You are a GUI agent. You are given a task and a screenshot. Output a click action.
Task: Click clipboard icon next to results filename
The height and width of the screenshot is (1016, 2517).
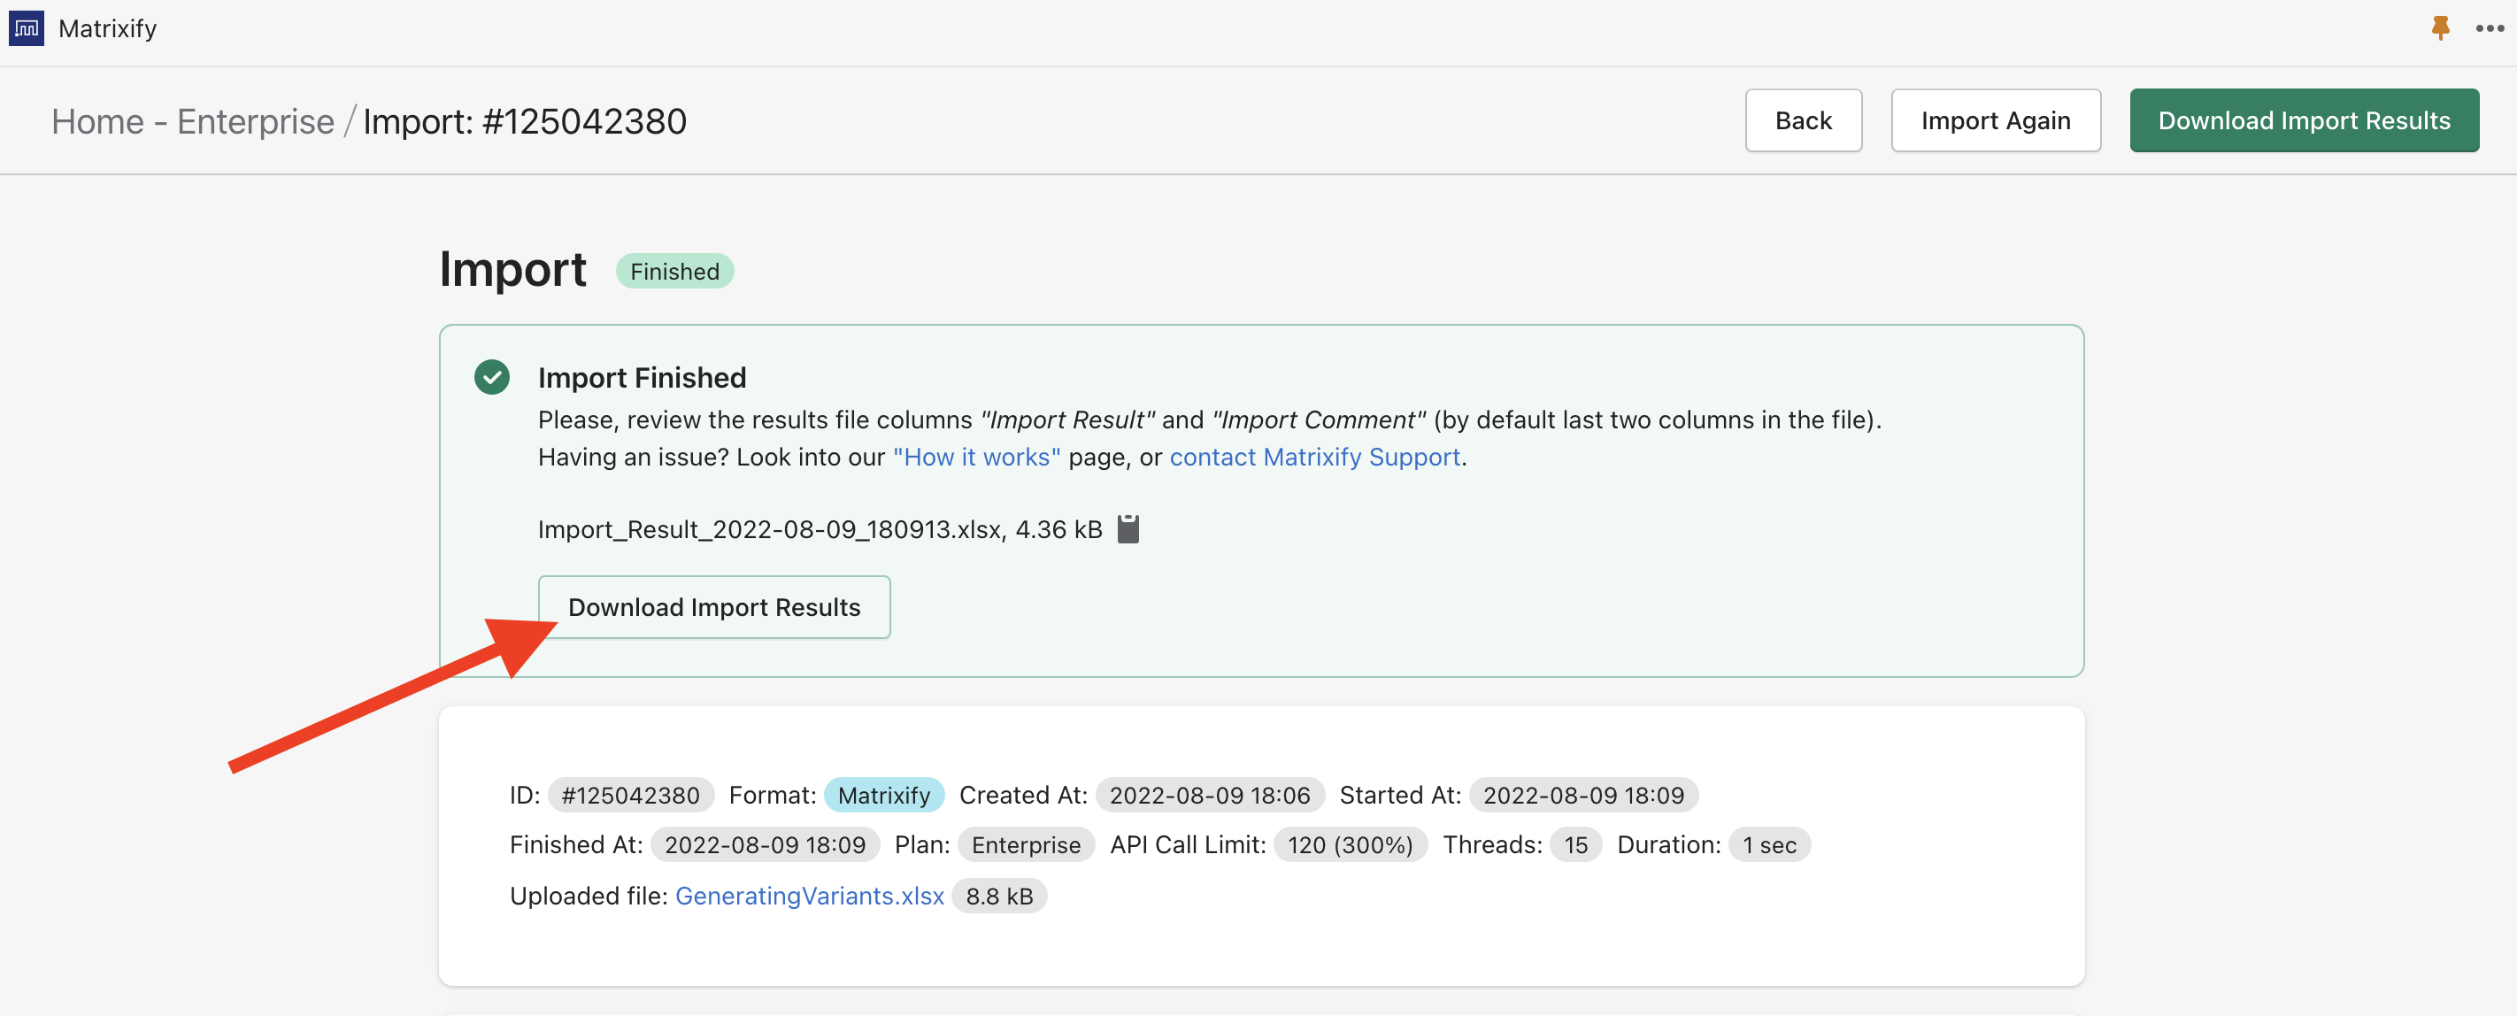(1128, 528)
